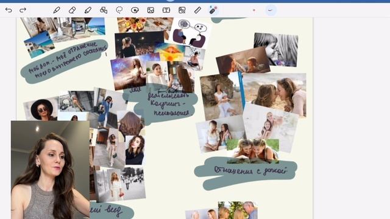
Task: Select the Text box tool
Action: pos(166,10)
